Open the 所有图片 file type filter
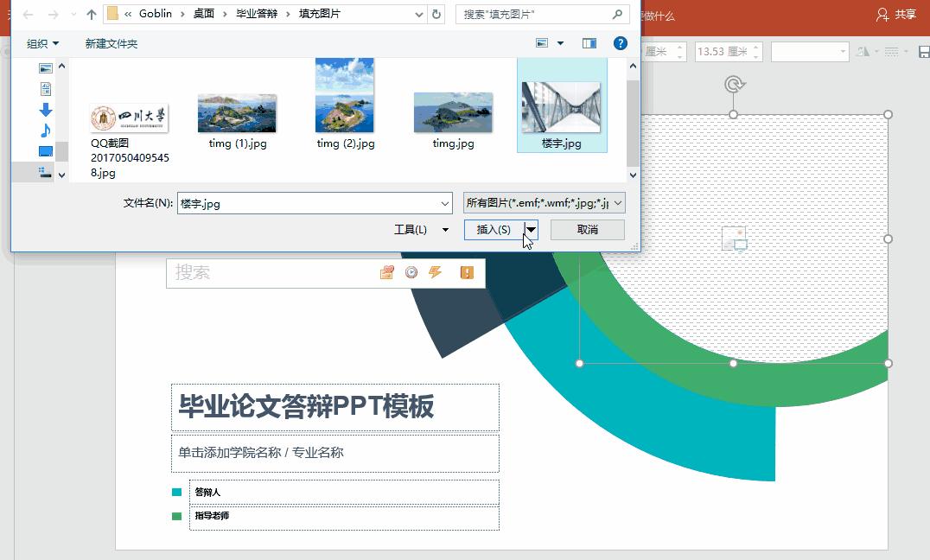 coord(544,203)
